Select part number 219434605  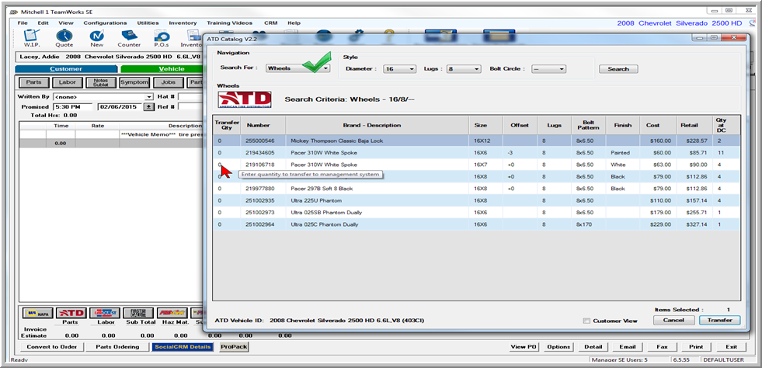260,153
